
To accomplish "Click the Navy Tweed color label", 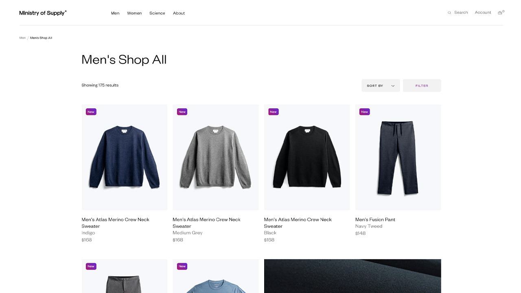I will click(369, 226).
